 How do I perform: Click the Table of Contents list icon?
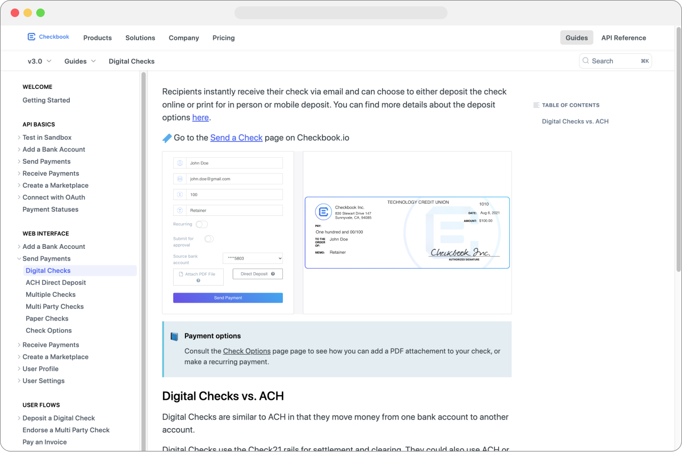coord(537,105)
